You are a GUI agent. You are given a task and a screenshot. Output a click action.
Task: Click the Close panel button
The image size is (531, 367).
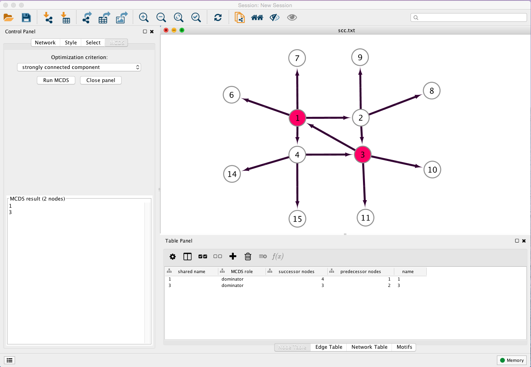[x=101, y=80]
